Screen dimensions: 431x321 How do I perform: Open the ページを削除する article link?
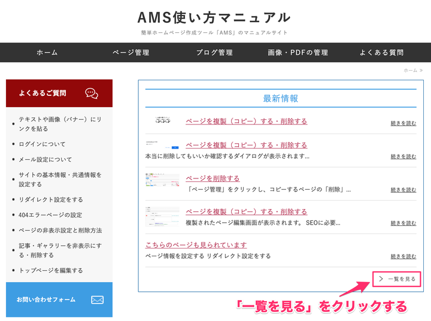point(213,178)
